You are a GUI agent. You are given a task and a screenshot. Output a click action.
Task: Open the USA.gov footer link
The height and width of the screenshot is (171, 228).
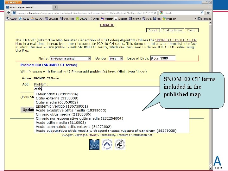click(67, 135)
